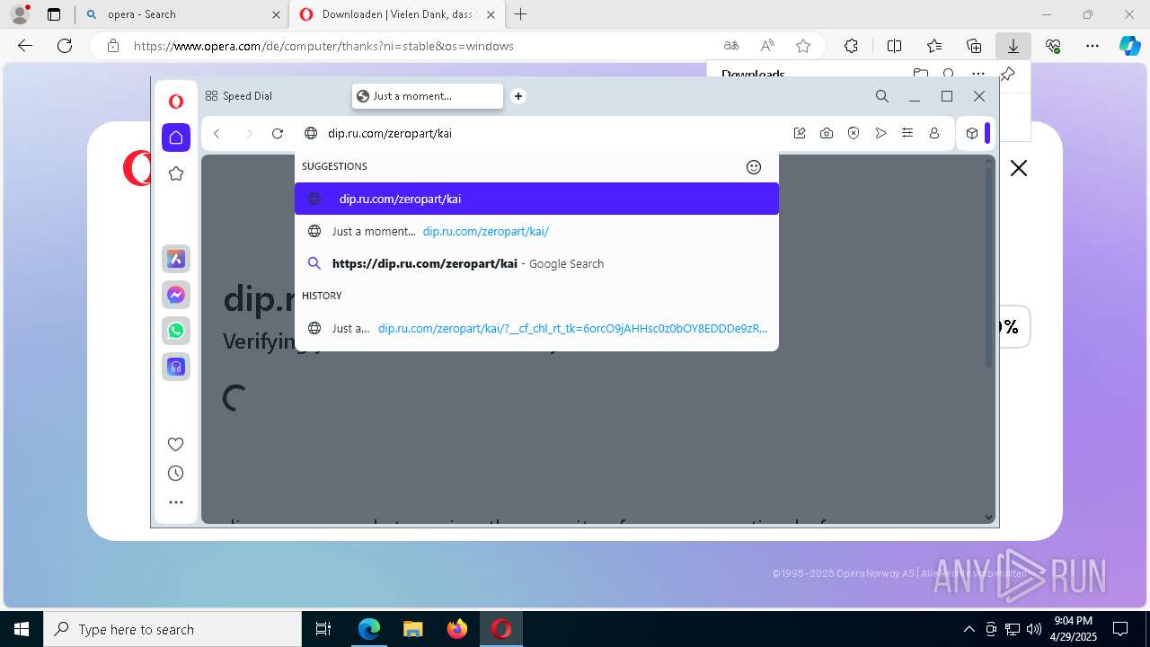Click the Edge address bar URL

323,46
